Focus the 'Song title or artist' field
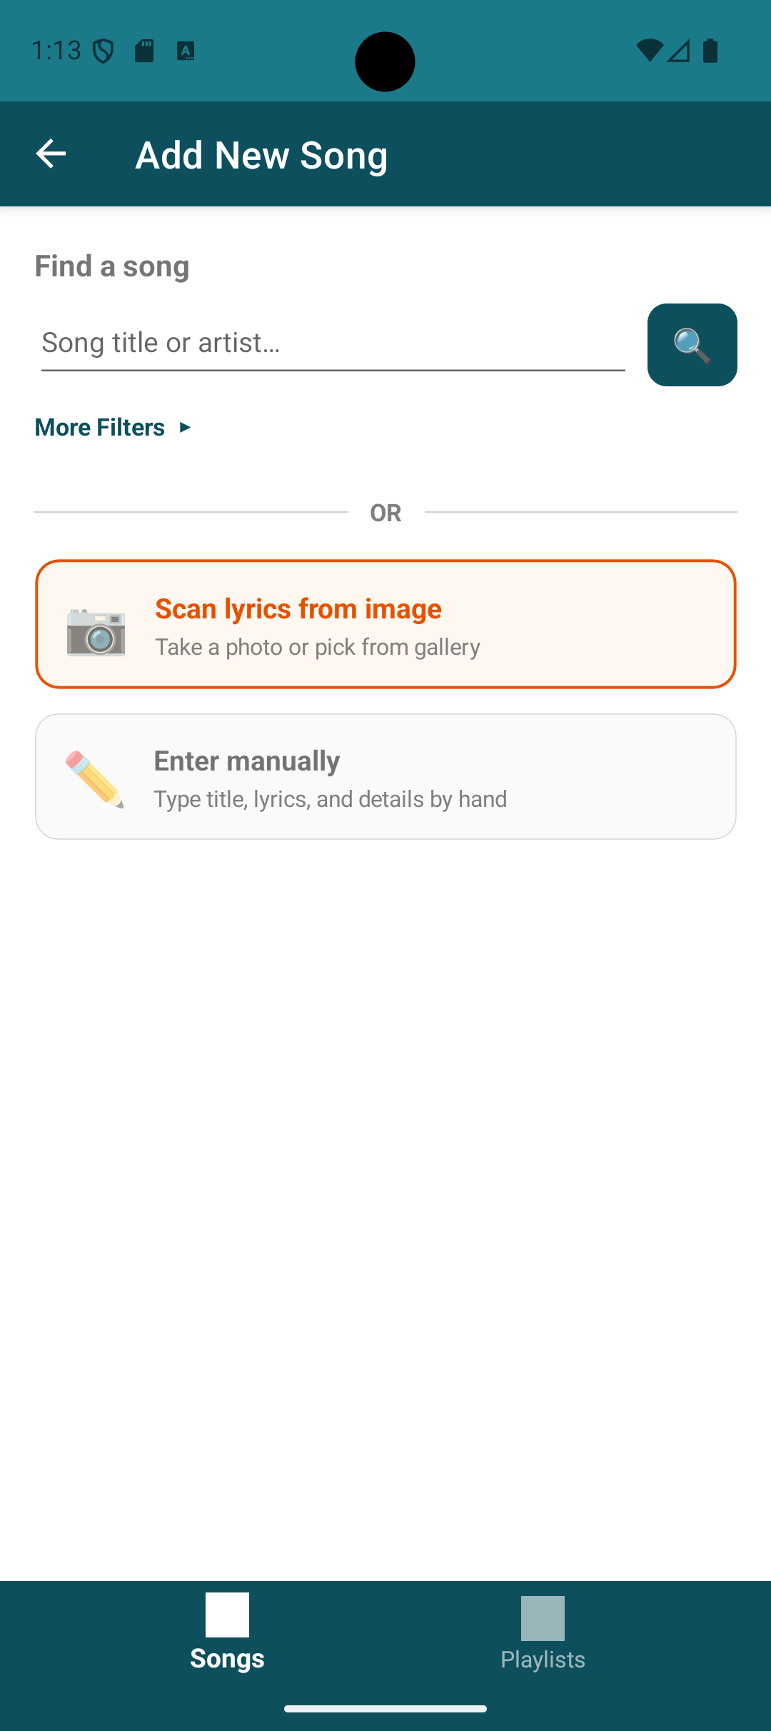771x1731 pixels. pyautogui.click(x=333, y=343)
